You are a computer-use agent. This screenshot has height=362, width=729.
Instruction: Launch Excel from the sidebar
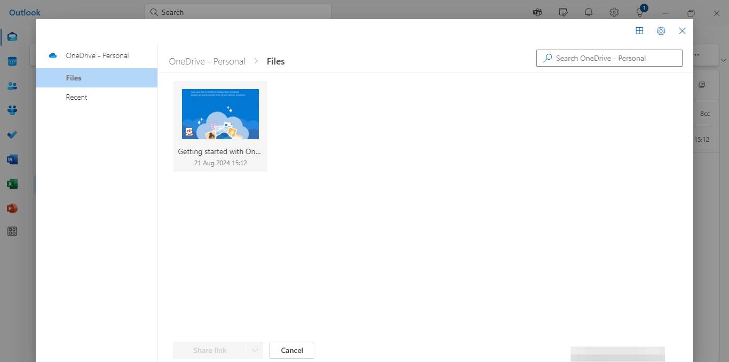coord(12,184)
